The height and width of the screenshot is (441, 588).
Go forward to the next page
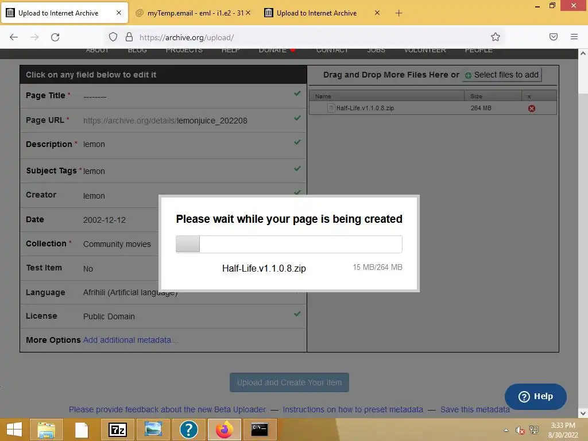pyautogui.click(x=34, y=37)
